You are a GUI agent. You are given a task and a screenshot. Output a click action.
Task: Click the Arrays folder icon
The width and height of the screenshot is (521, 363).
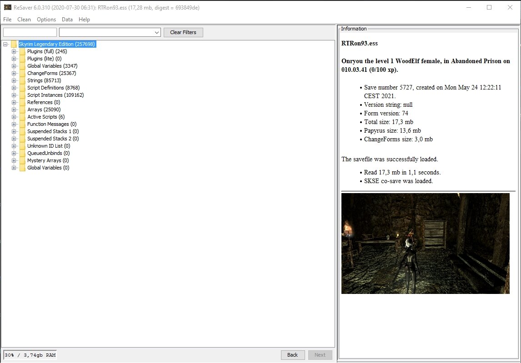(22, 109)
